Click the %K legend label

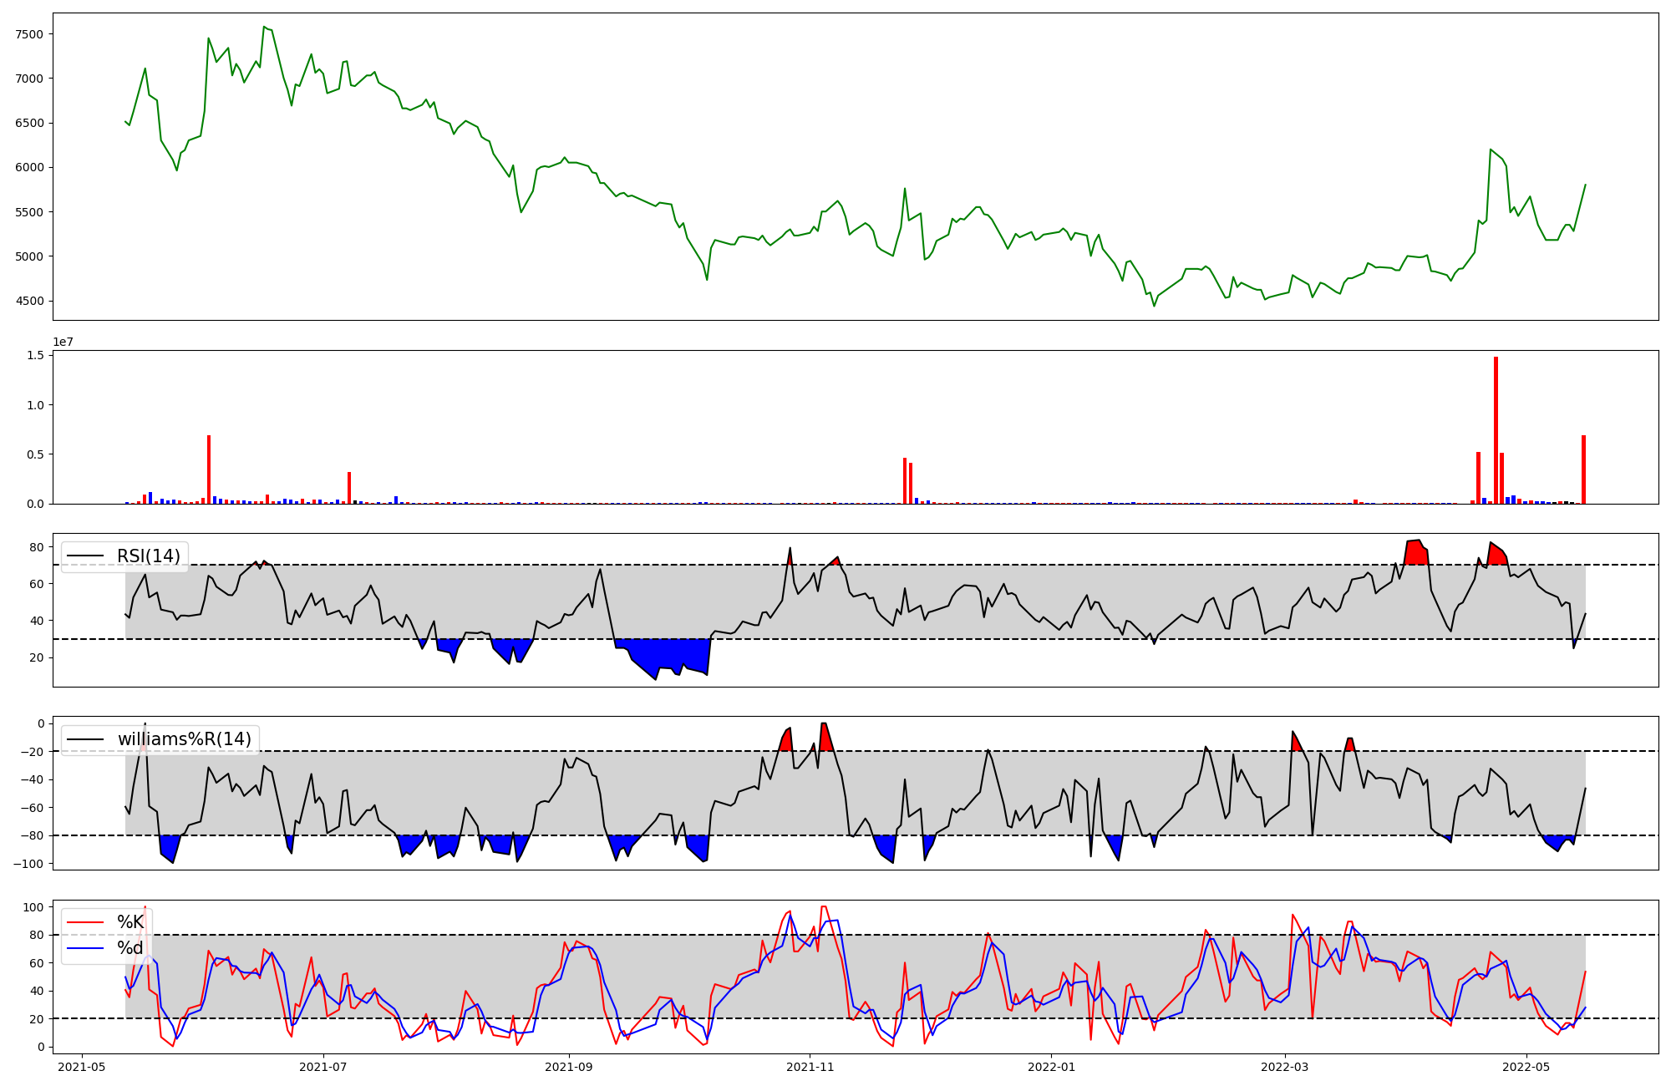[x=130, y=922]
